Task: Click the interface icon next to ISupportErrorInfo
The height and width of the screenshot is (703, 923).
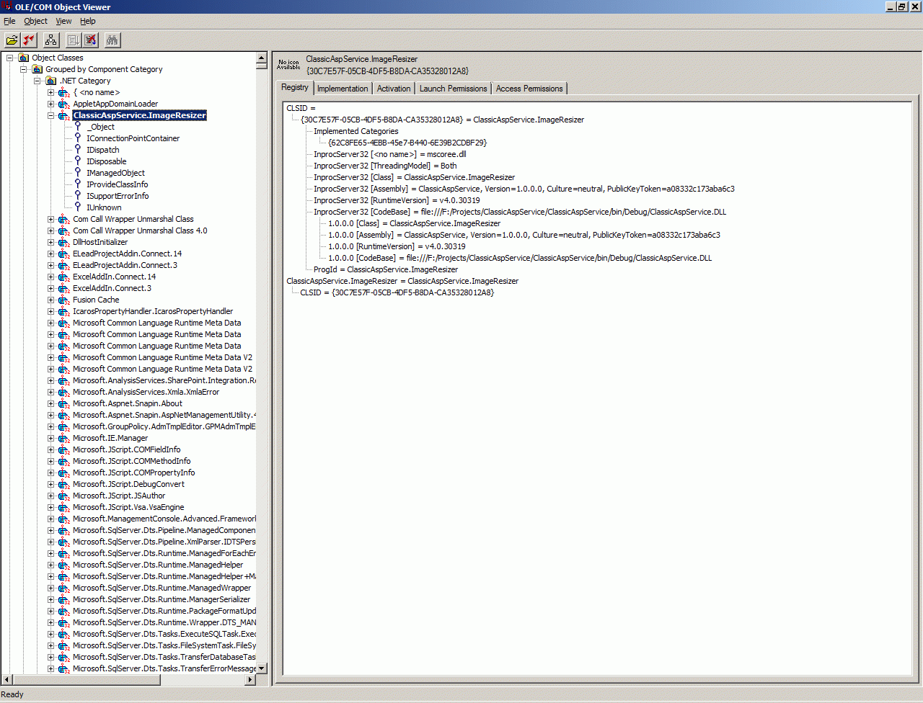Action: point(78,196)
